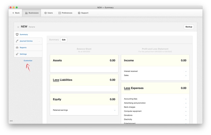211x135 pixels.
Task: Click the Retained earnings row
Action: (84, 110)
